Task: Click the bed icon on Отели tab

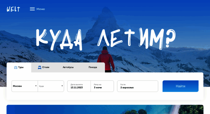Action: (39, 67)
